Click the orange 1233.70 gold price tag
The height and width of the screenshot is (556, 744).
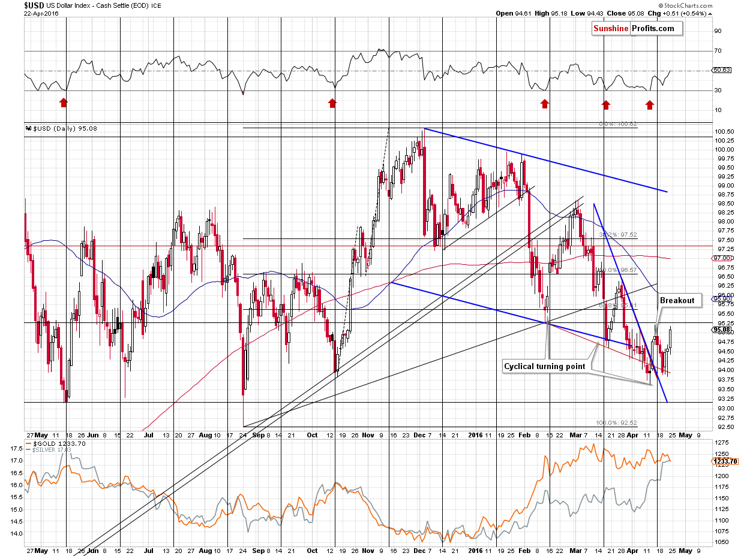pyautogui.click(x=725, y=461)
